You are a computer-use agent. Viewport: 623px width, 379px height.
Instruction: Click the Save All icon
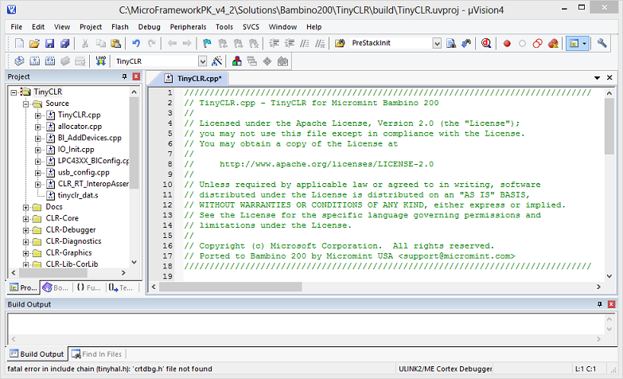pos(64,43)
